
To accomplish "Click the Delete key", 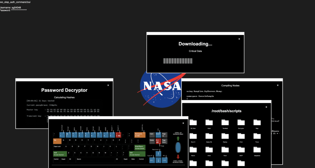I will [152, 141].
